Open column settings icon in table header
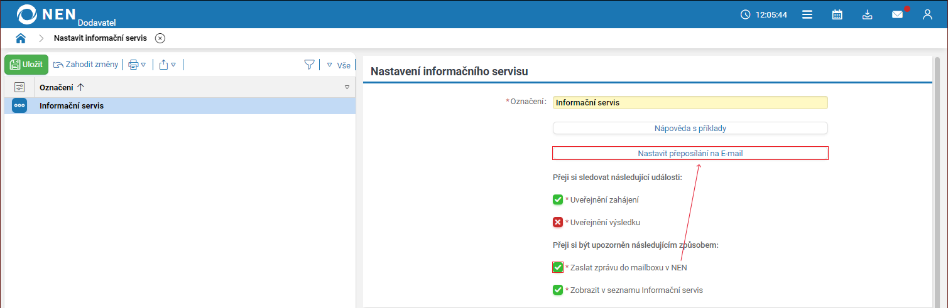 (19, 87)
